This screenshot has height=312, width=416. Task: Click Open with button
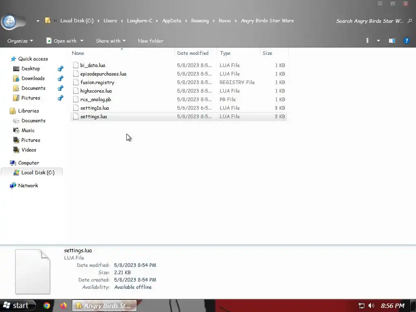click(x=62, y=41)
